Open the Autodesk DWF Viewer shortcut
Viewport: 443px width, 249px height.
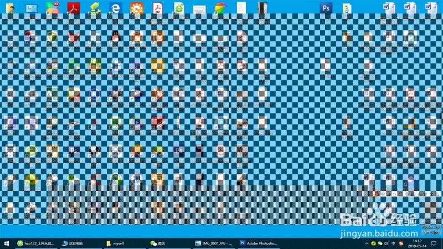pos(53,123)
